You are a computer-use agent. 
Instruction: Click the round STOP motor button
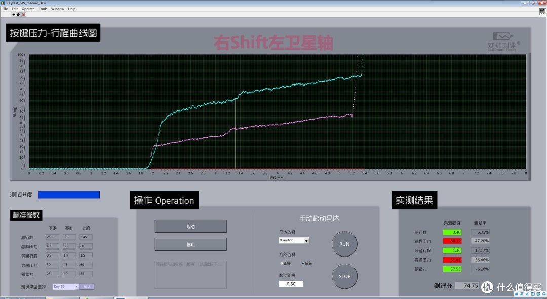coord(344,276)
